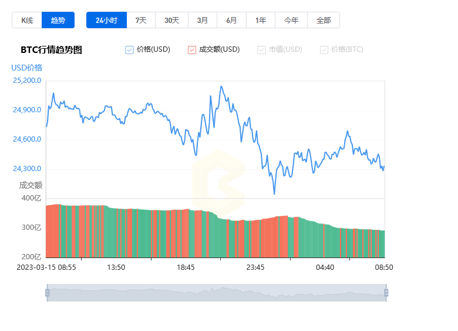This screenshot has height=331, width=458.
Task: Grab the left range slider handle
Action: tap(48, 293)
